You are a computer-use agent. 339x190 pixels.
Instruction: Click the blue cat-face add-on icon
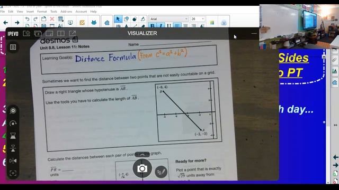[94, 22]
